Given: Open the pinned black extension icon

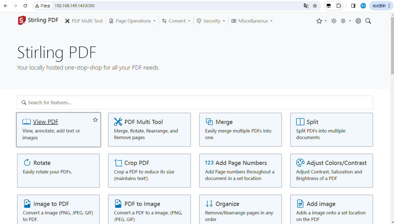Looking at the screenshot, I should pos(329,6).
